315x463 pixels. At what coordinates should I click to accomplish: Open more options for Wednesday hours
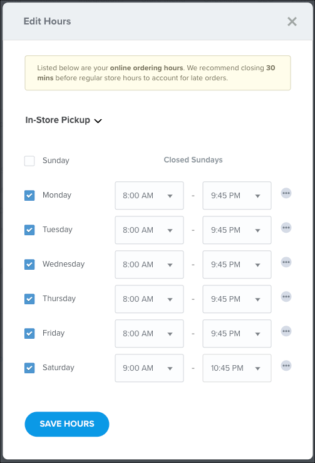click(286, 262)
